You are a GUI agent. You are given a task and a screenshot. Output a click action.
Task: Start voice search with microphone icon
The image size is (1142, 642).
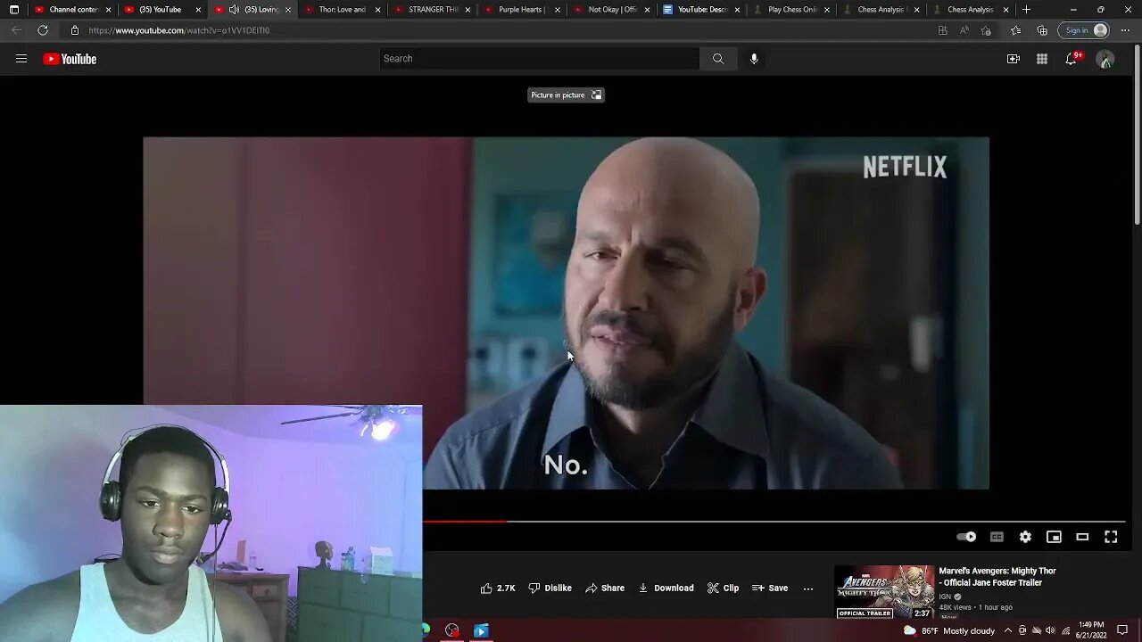pos(754,59)
